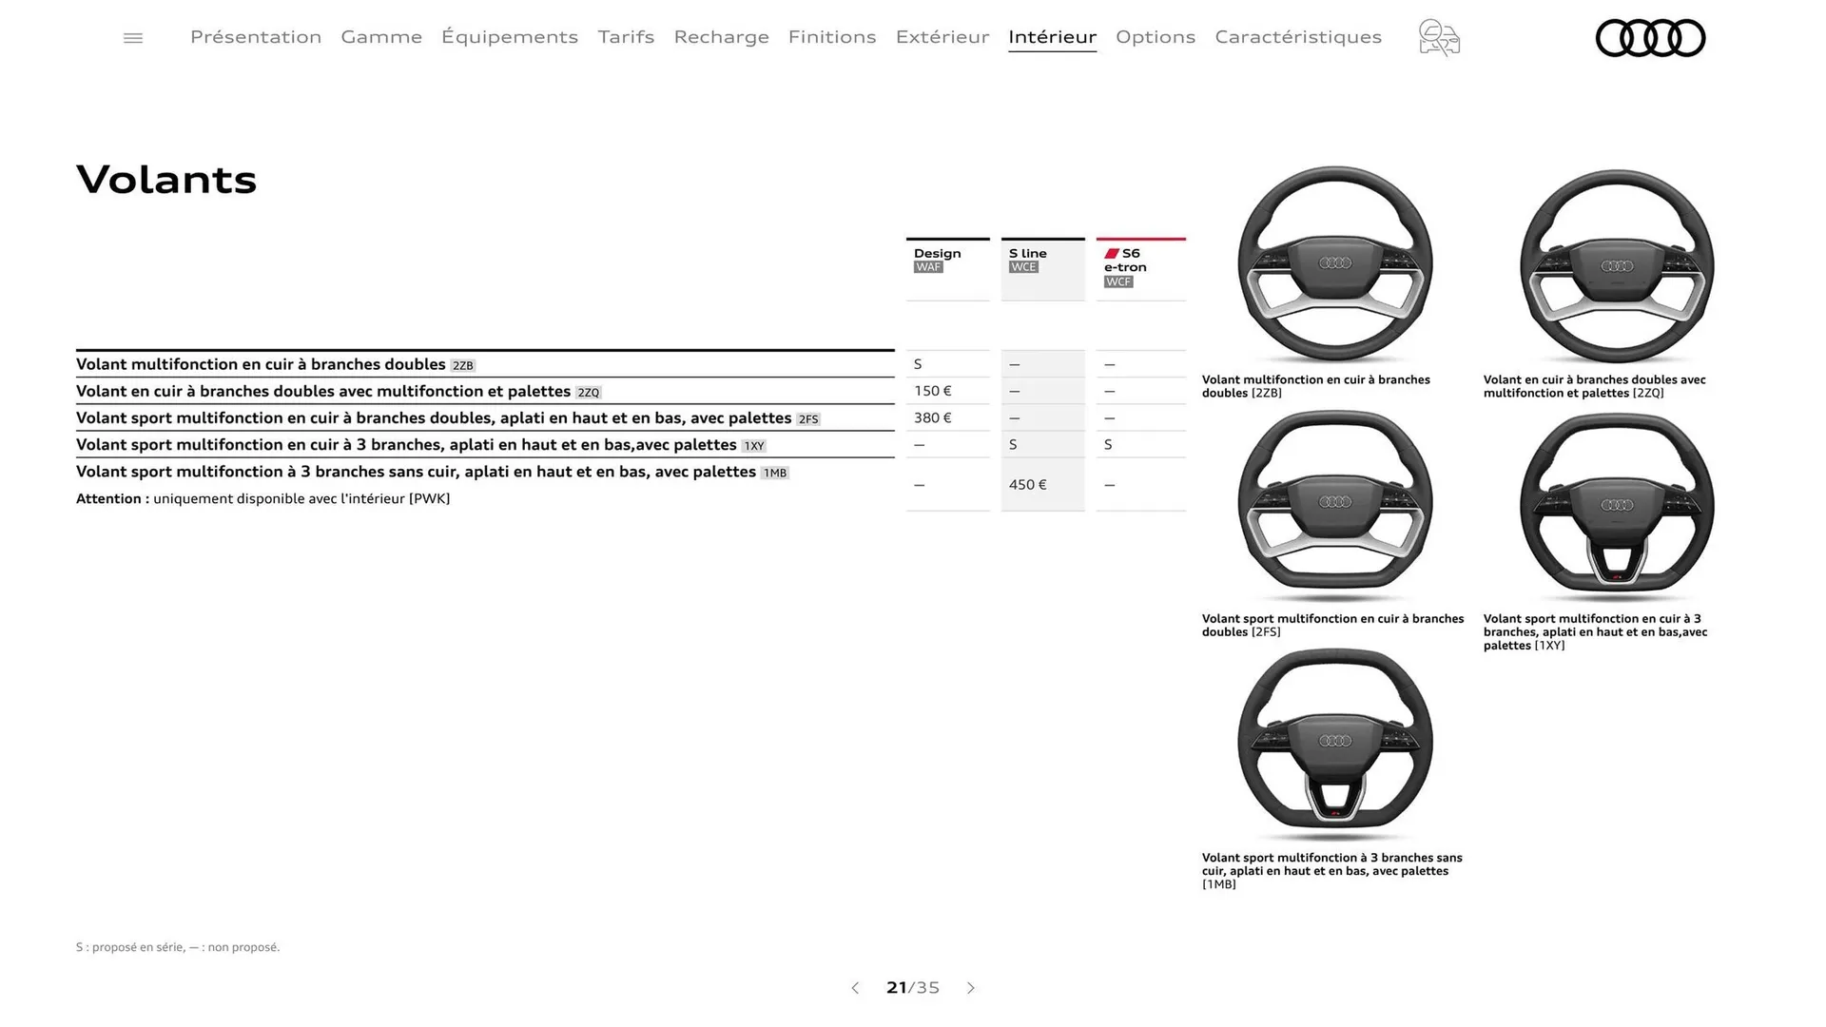1826x1027 pixels.
Task: Click the 1MB steering wheel without leather image
Action: click(x=1335, y=744)
